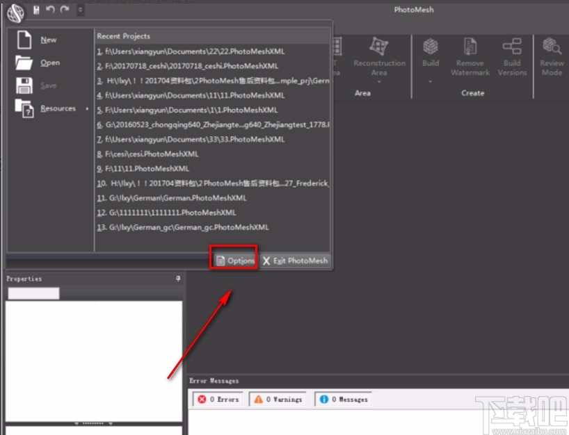The height and width of the screenshot is (435, 569).
Task: Redo action via quick toolbar arrow
Action: point(65,10)
